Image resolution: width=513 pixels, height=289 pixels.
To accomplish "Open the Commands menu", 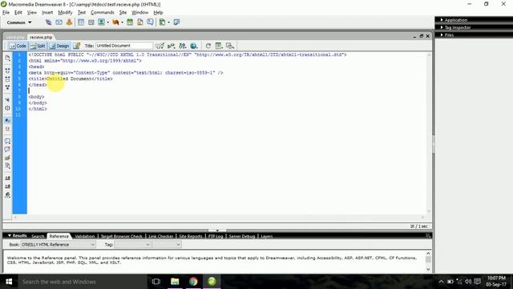I will tap(103, 13).
